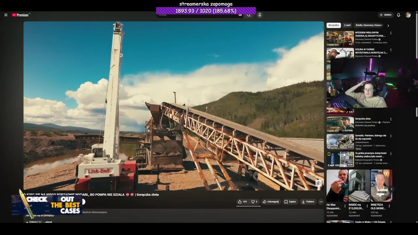Like the video with 153 likes

point(242,202)
